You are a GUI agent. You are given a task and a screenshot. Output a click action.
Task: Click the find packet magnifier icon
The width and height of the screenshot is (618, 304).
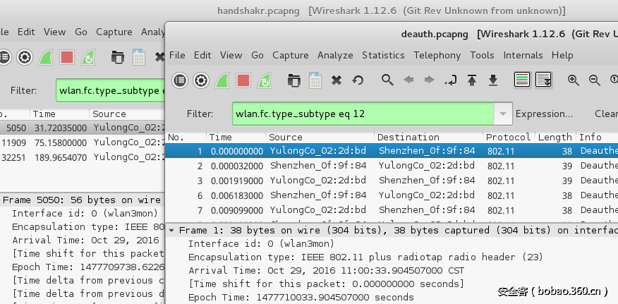click(x=387, y=80)
